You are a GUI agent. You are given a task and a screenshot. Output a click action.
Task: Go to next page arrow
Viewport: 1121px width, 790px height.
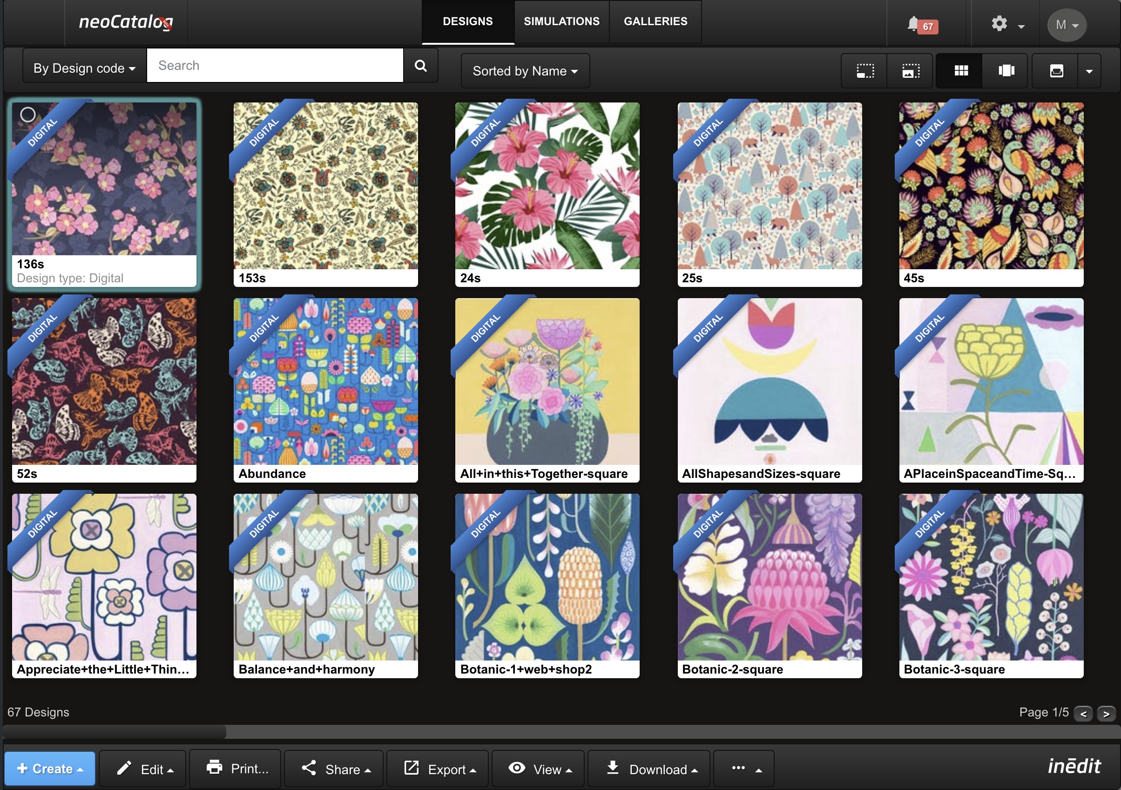(x=1106, y=714)
